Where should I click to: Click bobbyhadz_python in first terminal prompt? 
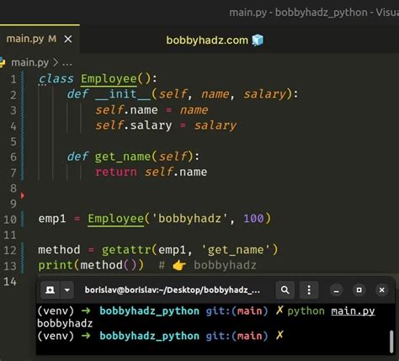coord(150,311)
